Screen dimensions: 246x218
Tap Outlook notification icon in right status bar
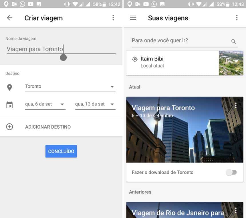pos(138,4)
